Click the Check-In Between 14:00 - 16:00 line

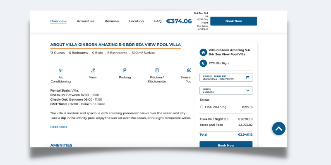click(x=75, y=95)
